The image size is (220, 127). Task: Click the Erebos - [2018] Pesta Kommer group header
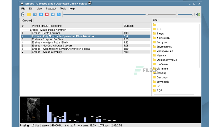point(86,30)
